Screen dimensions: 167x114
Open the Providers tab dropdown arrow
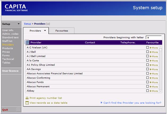point(45,31)
